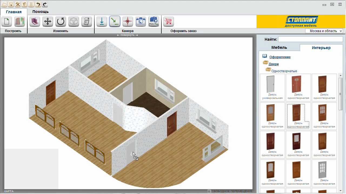Viewport: 346px width, 194px height.
Task: Toggle the angled green arrow camera view
Action: 115,21
